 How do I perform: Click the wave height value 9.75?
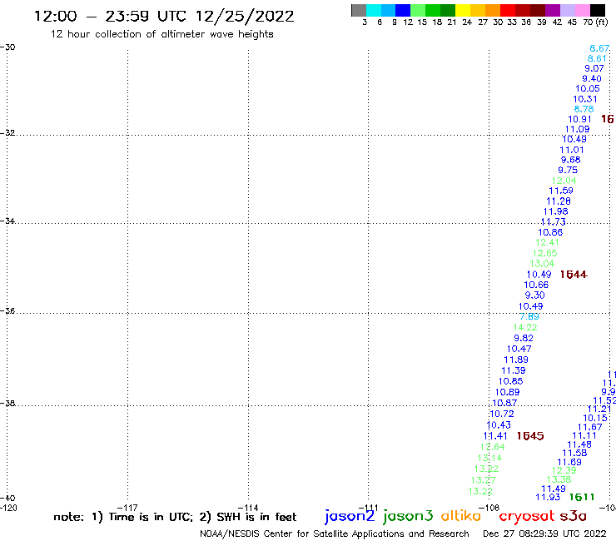pyautogui.click(x=568, y=170)
